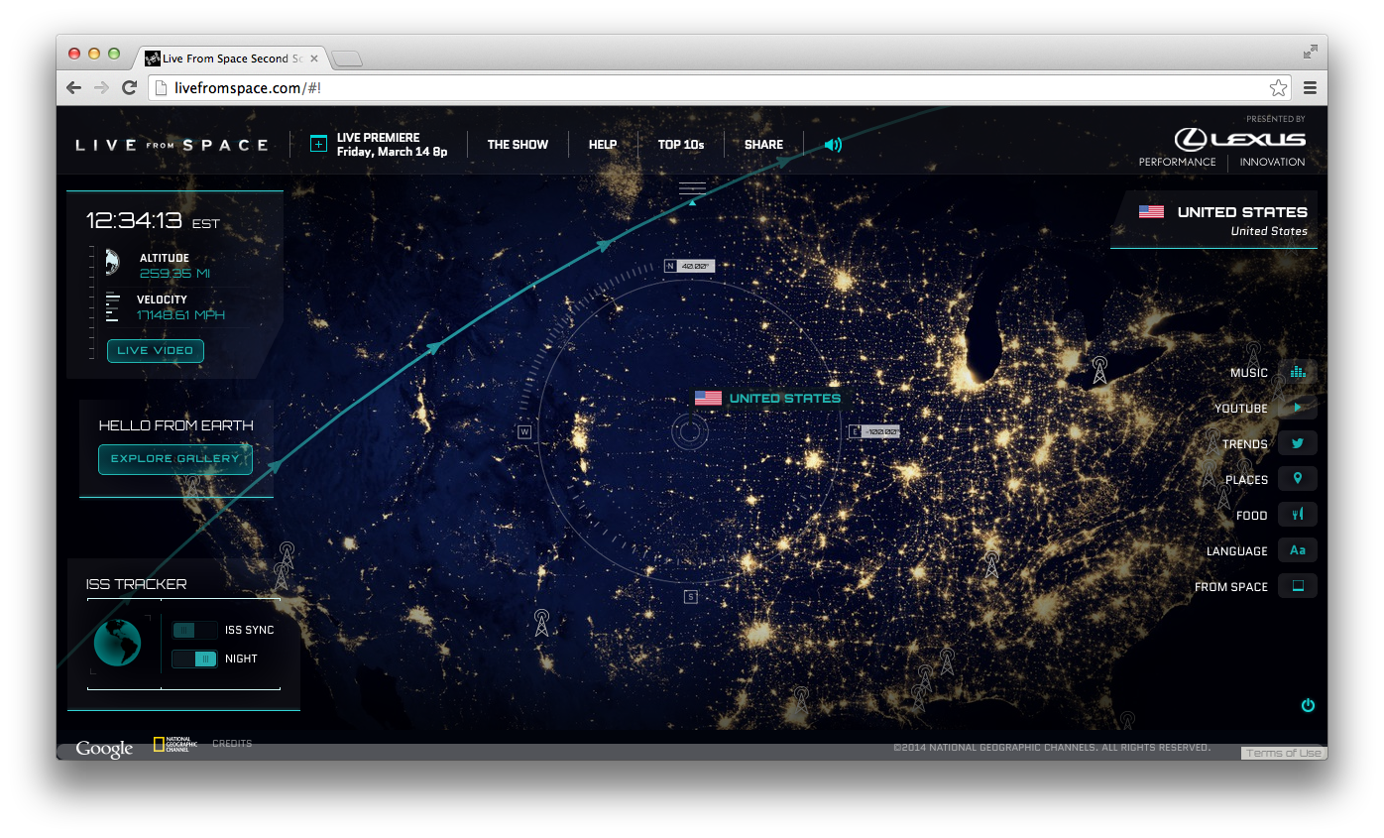Viewport: 1384px width, 838px height.
Task: Click the Live From Space logo
Action: point(172,145)
